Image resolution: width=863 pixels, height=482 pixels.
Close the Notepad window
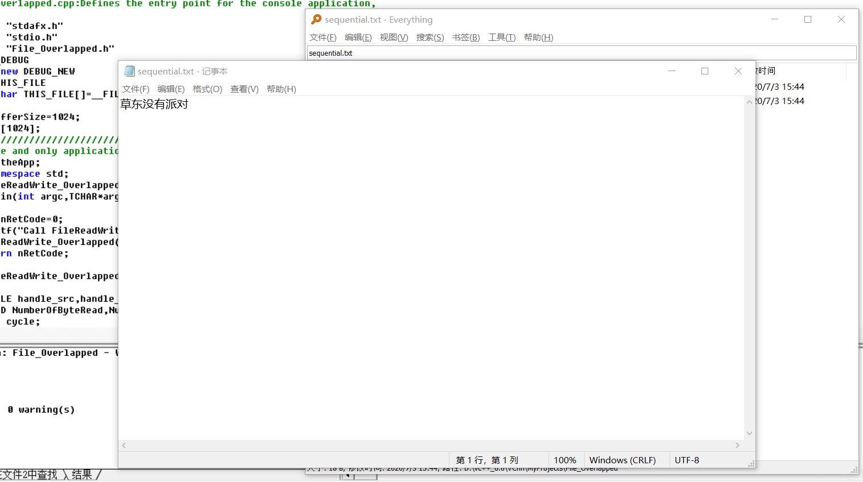[738, 71]
